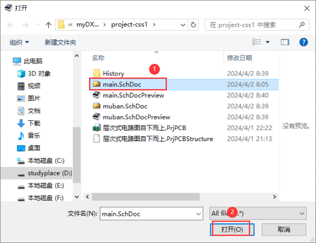Select main.SchDocPreview file
316x243 pixels.
click(133, 95)
